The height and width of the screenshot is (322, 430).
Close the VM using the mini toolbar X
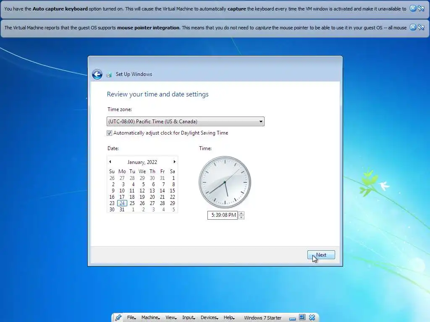click(312, 318)
